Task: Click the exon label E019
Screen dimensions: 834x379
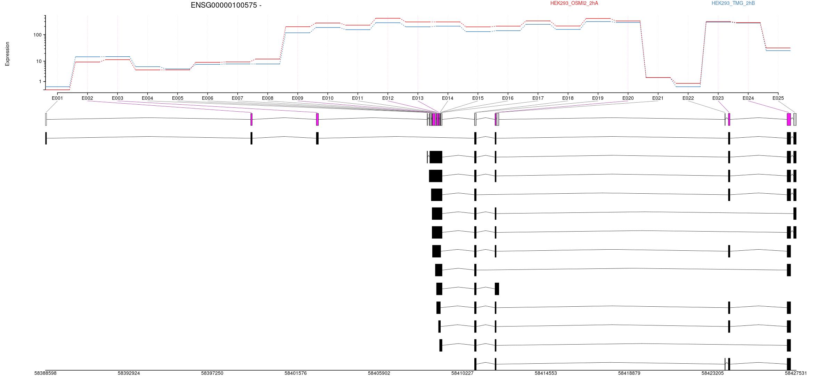Action: coord(598,98)
